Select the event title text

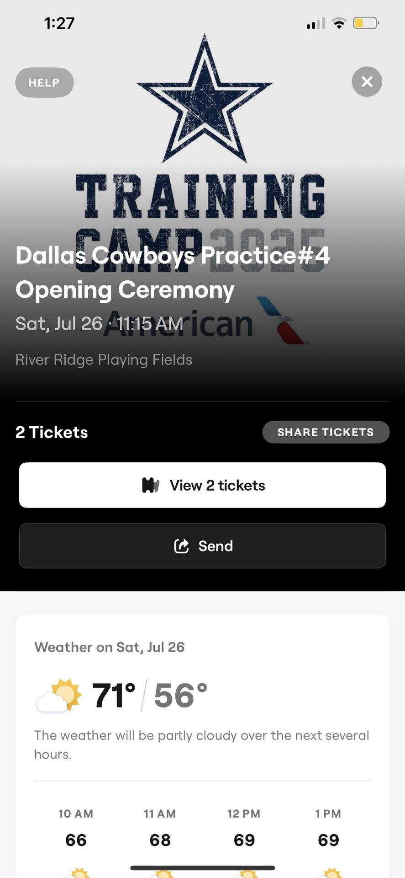click(x=172, y=272)
